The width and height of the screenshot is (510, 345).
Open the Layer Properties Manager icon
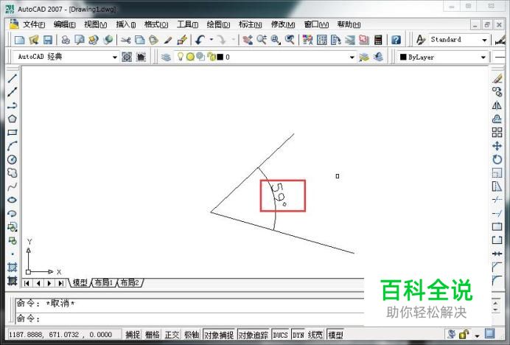click(166, 57)
